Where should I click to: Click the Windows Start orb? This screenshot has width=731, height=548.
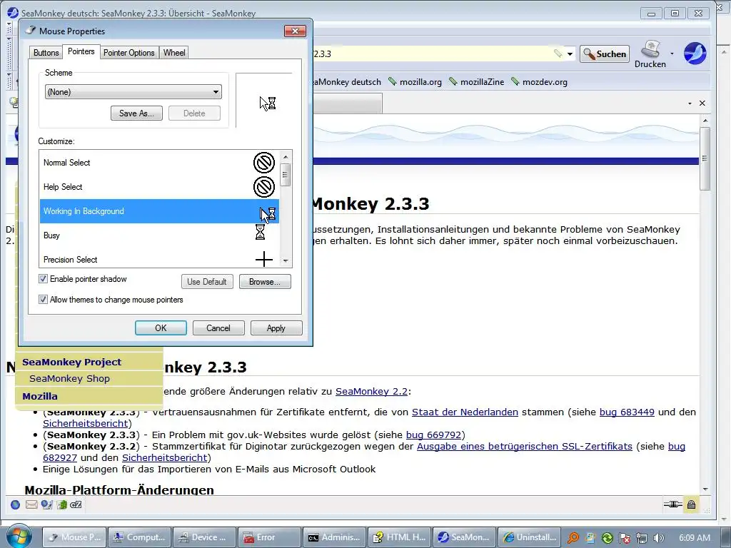coord(19,537)
